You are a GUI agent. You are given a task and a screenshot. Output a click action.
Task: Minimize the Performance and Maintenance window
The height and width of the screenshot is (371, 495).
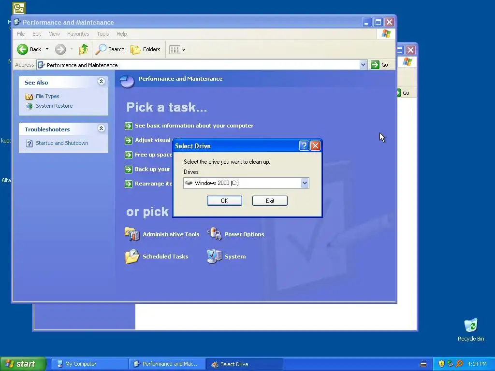366,22
